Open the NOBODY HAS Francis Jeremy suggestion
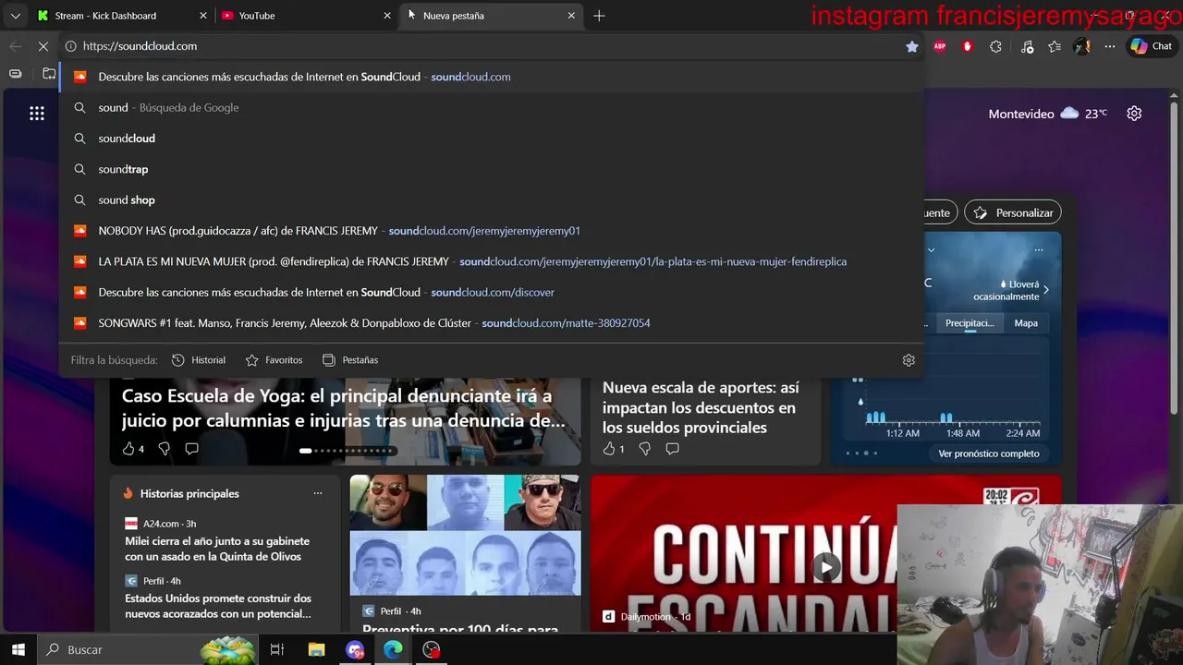The image size is (1183, 665). click(491, 231)
